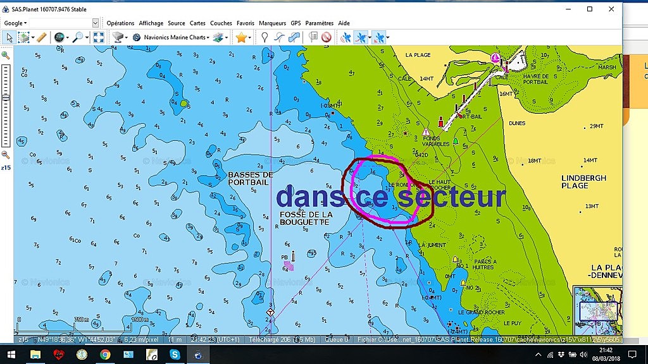
Task: Expand the globe view dropdown arrow
Action: 68,37
